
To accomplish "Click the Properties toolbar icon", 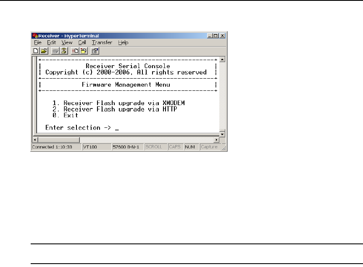I will 95,51.
